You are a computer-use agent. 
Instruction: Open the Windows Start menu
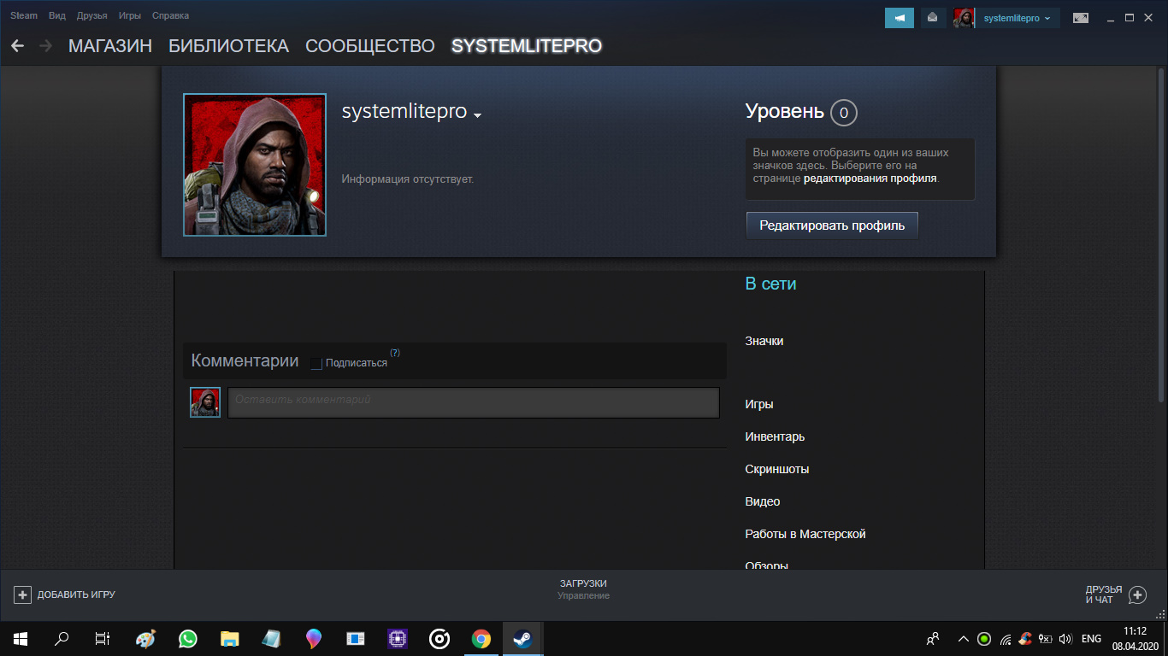21,638
